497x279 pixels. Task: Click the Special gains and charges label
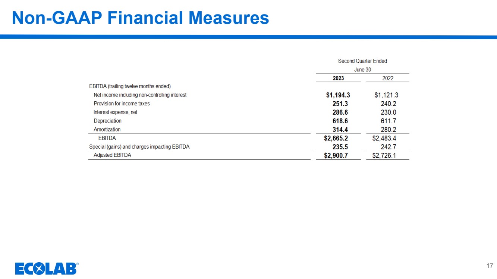(139, 147)
